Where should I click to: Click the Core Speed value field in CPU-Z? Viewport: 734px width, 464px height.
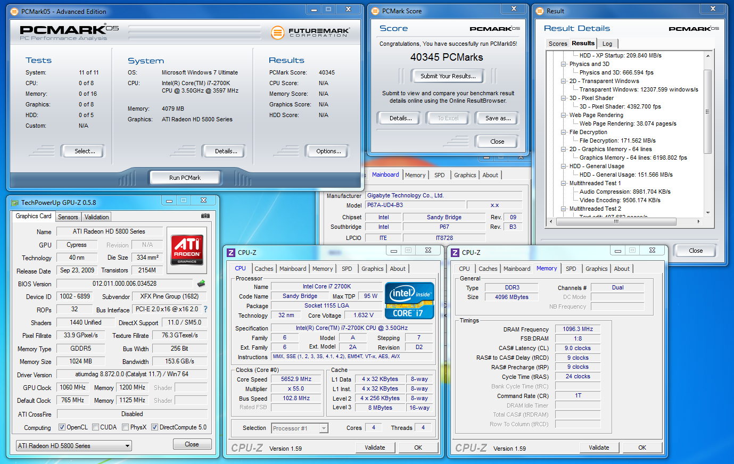click(x=296, y=379)
